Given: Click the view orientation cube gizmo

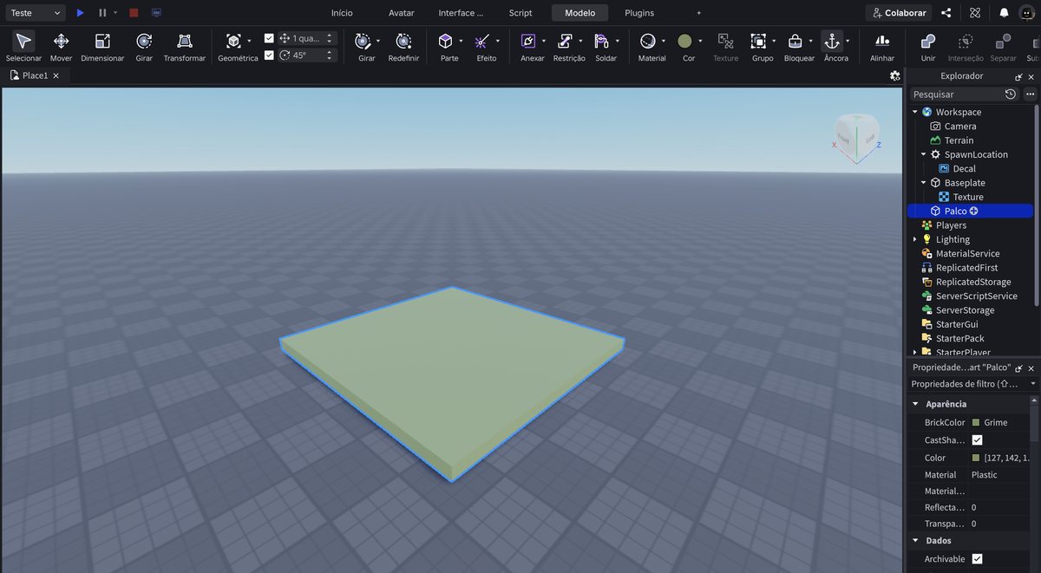Looking at the screenshot, I should pyautogui.click(x=857, y=140).
